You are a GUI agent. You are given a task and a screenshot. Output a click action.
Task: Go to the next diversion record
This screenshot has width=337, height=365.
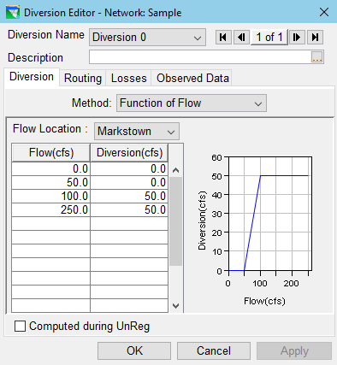[297, 37]
